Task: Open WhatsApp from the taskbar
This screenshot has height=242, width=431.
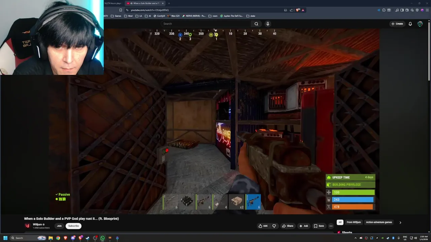Action: pyautogui.click(x=102, y=238)
